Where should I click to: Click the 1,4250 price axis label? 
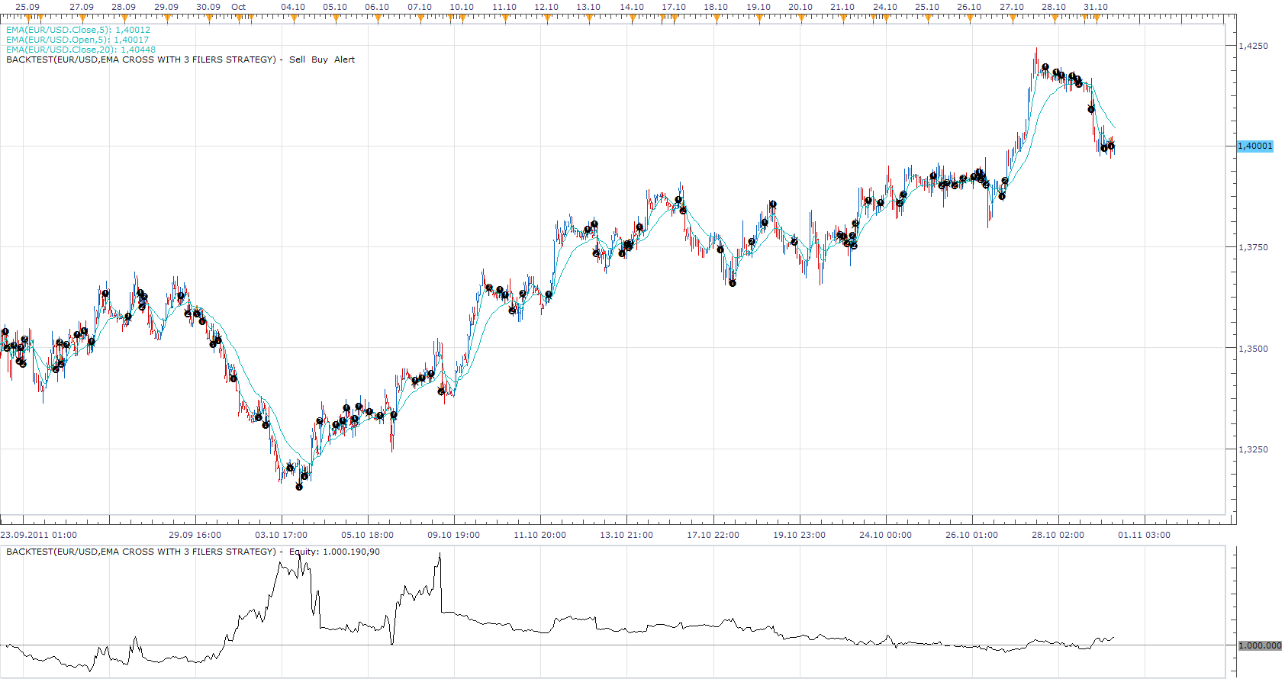click(1253, 46)
